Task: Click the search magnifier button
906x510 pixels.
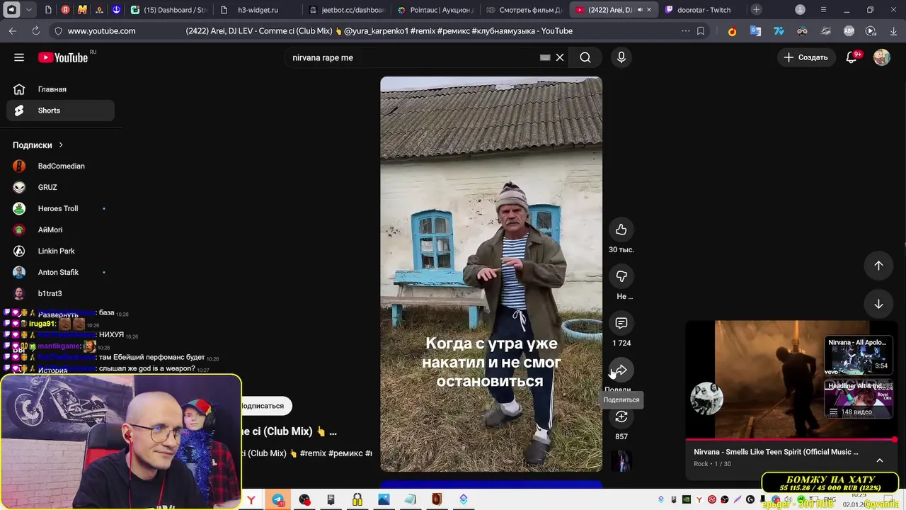Action: tap(585, 57)
